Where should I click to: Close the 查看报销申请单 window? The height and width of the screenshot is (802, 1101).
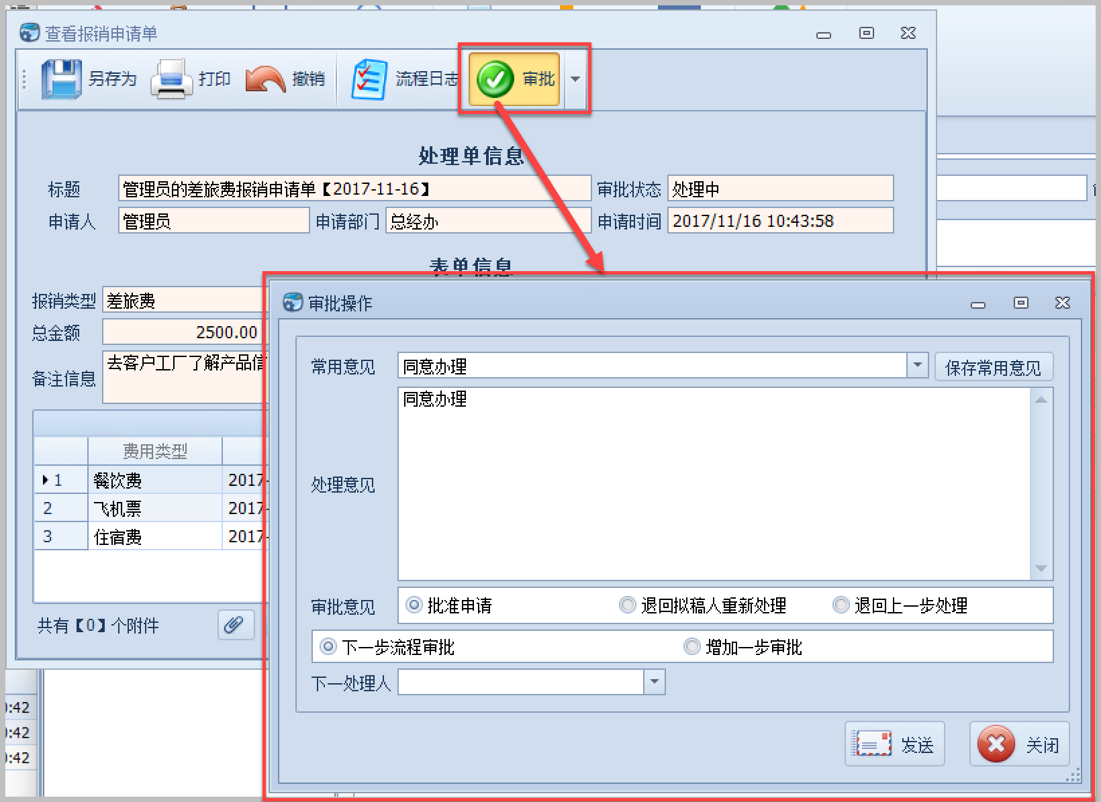[x=908, y=33]
